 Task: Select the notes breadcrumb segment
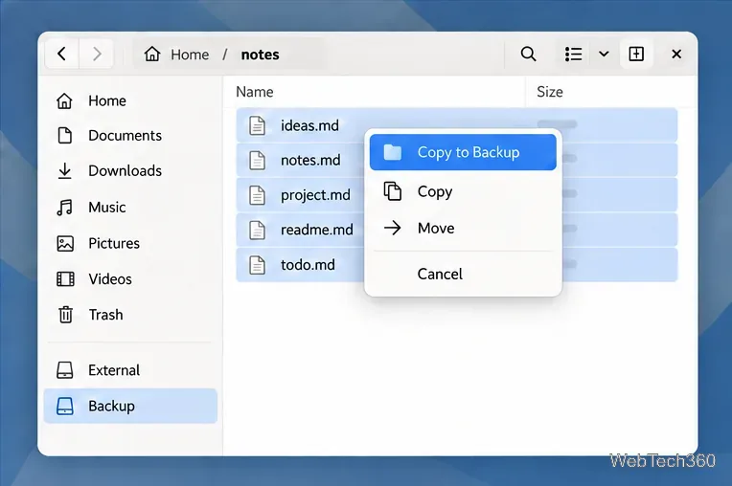pos(260,55)
